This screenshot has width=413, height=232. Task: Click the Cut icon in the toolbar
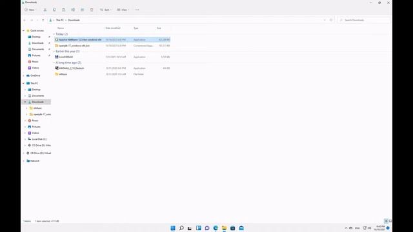45,10
